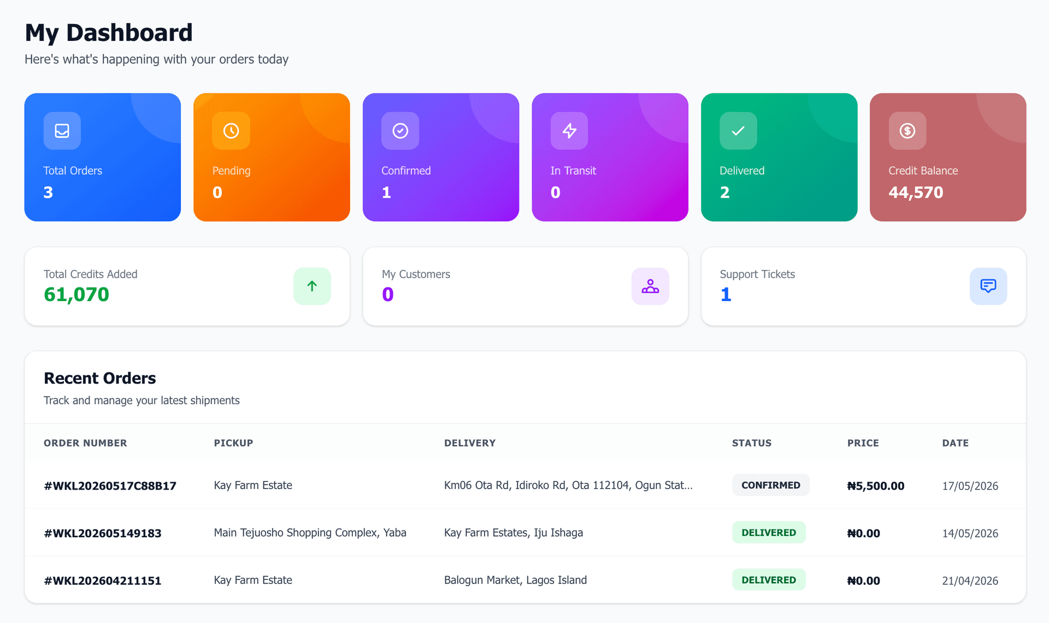Click the check-circle icon on Confirmed card
1049x623 pixels.
coord(400,131)
